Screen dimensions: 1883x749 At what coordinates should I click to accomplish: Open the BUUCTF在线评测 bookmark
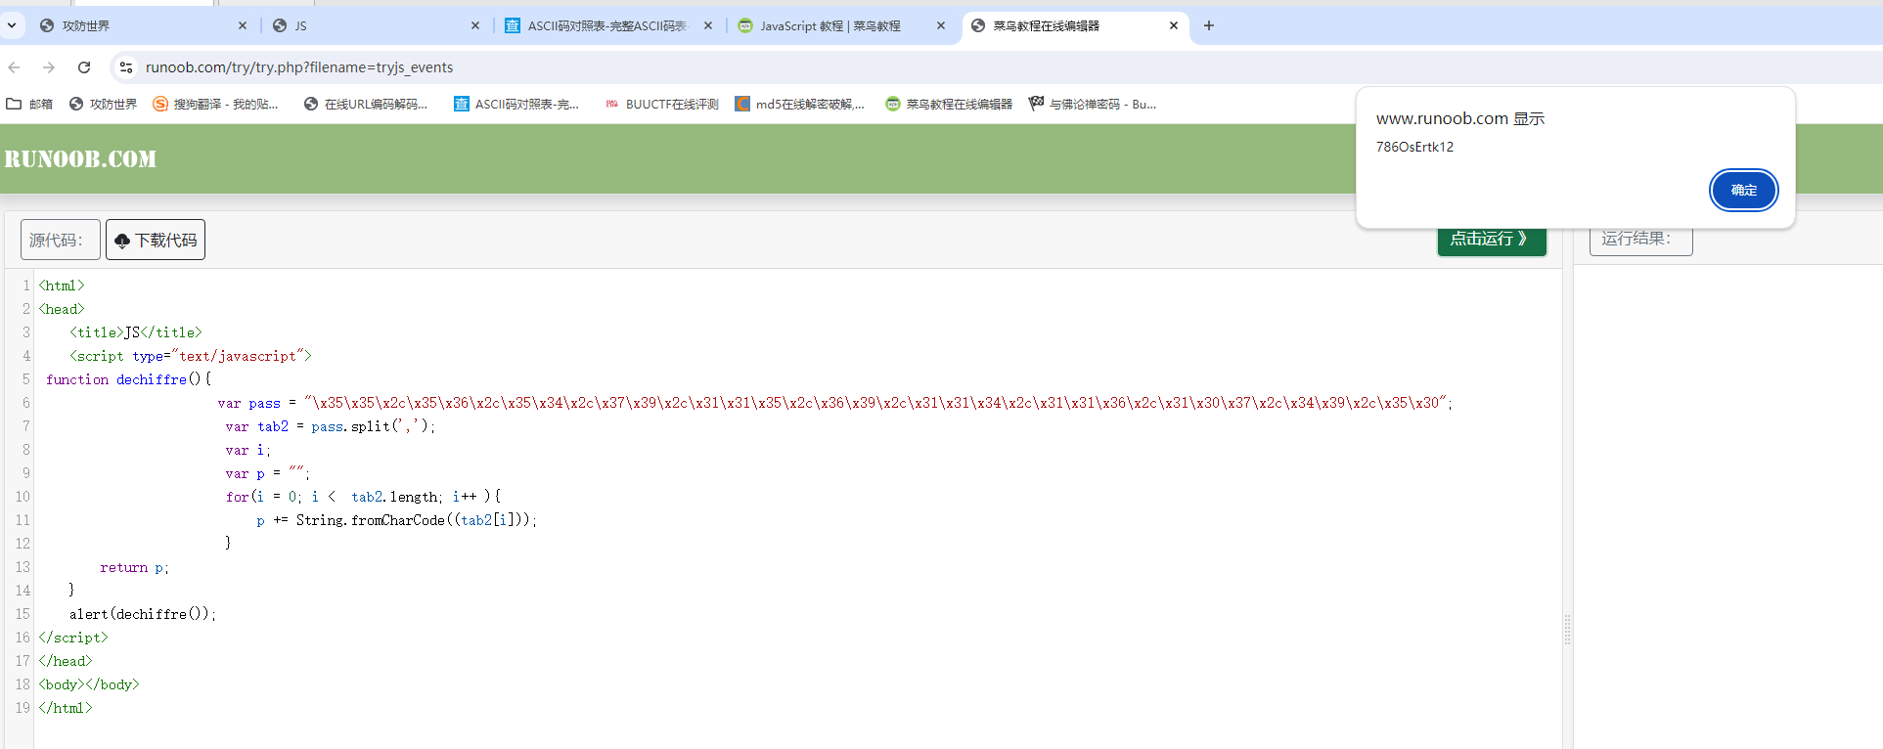point(661,104)
